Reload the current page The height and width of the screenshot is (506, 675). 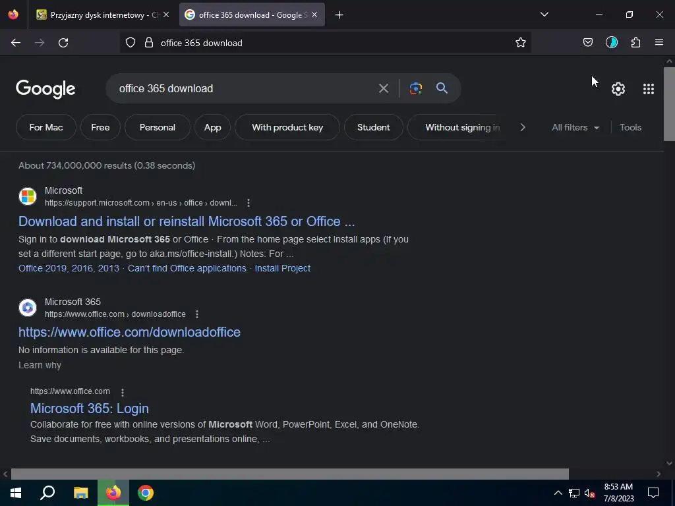(63, 43)
